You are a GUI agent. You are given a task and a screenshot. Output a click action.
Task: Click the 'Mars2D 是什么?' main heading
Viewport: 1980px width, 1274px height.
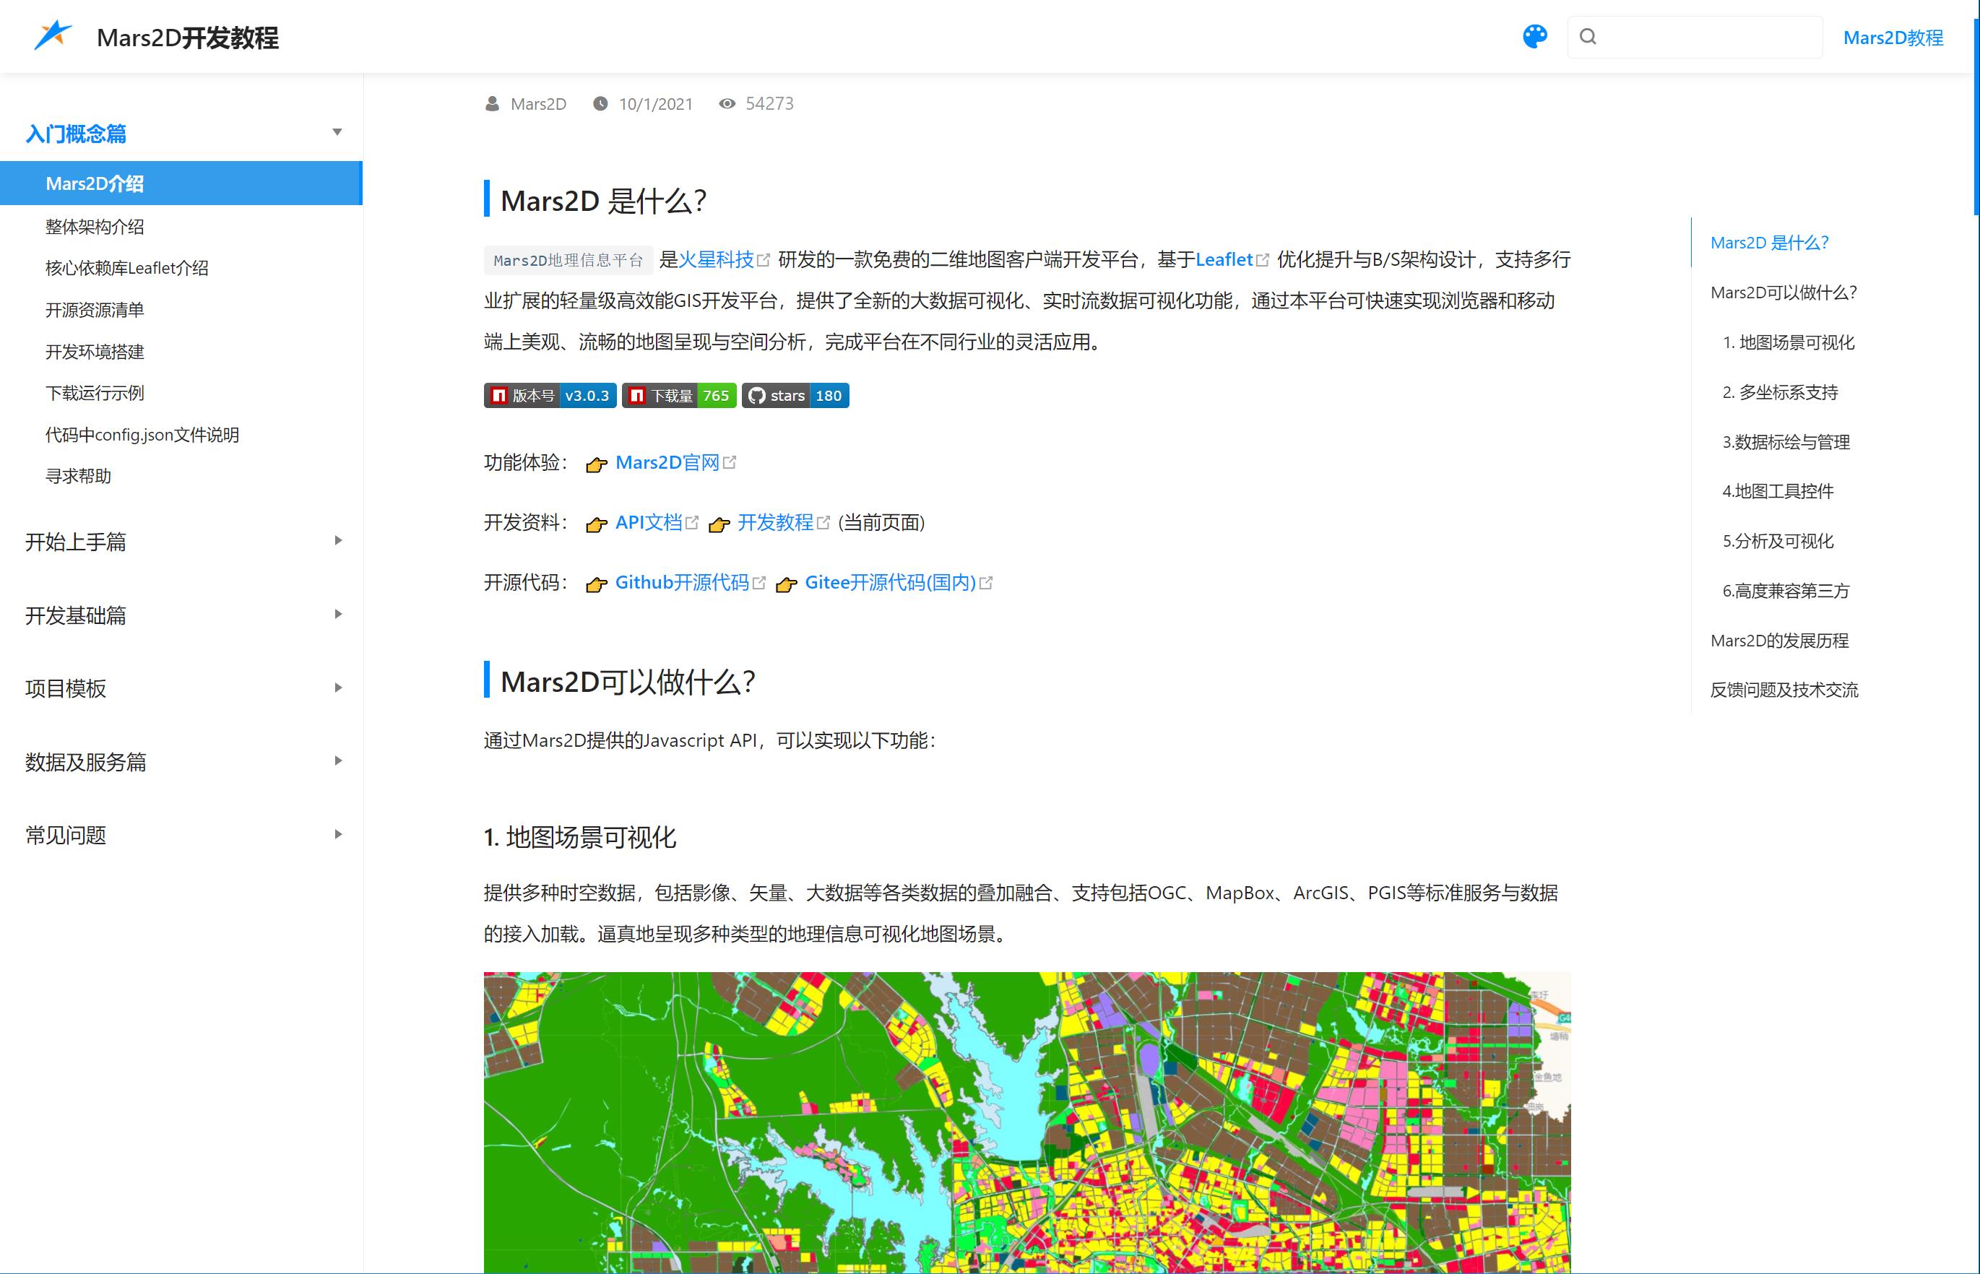coord(603,200)
